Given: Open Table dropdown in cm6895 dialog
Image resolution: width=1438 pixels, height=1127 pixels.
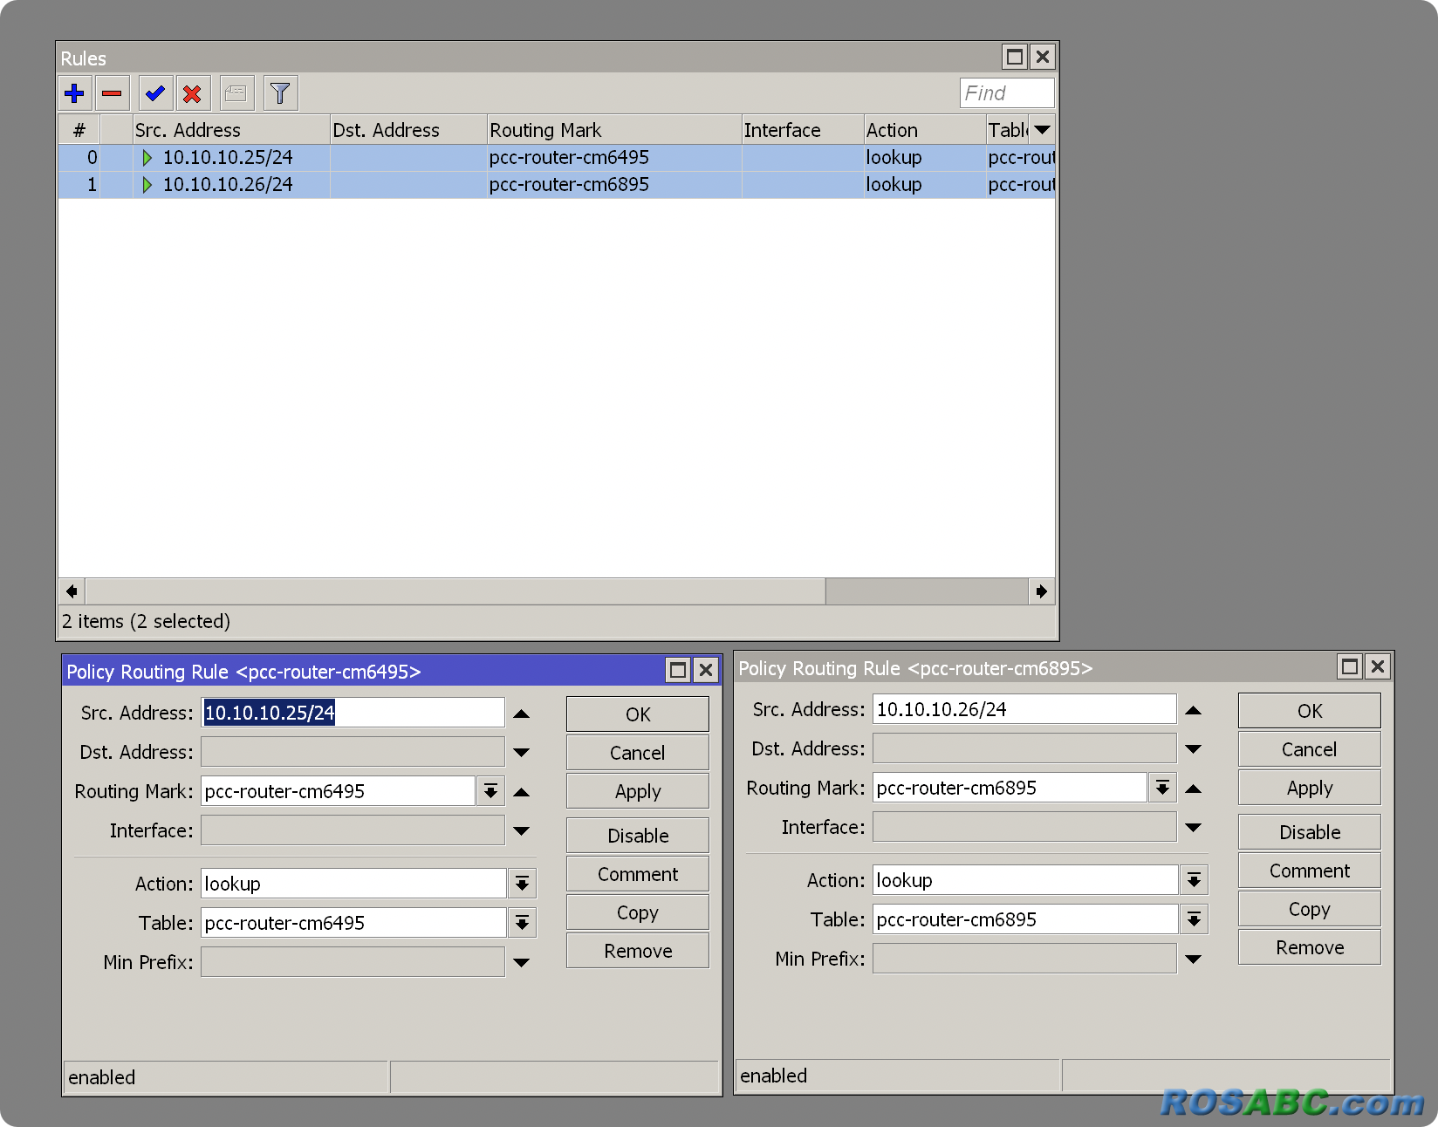Looking at the screenshot, I should click(1194, 919).
